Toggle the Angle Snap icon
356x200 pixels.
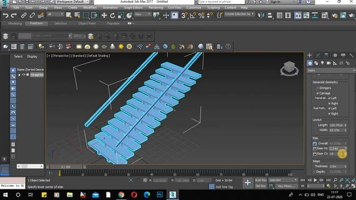193,16
